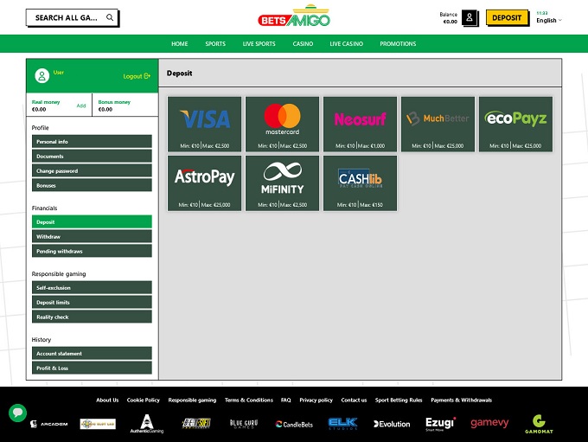588x442 pixels.
Task: Open the Live Casino menu tab
Action: (x=346, y=44)
